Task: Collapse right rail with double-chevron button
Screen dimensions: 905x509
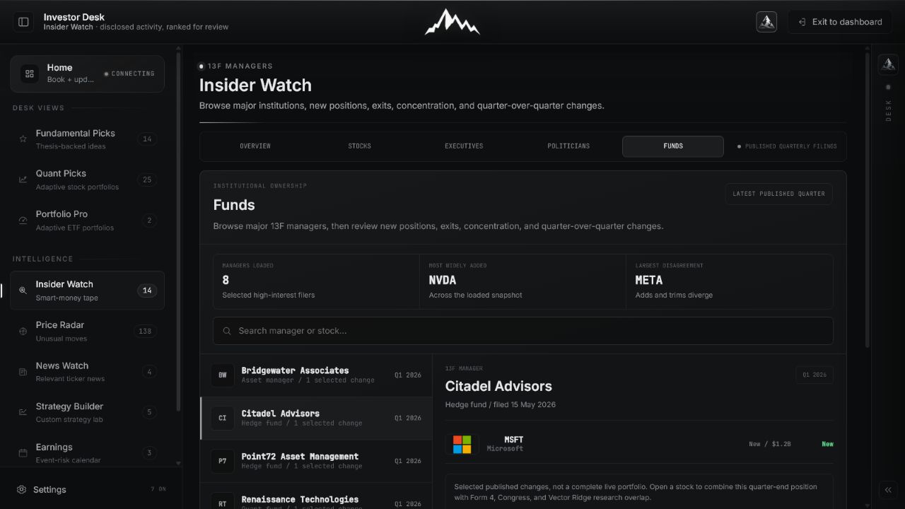Action: pos(888,490)
